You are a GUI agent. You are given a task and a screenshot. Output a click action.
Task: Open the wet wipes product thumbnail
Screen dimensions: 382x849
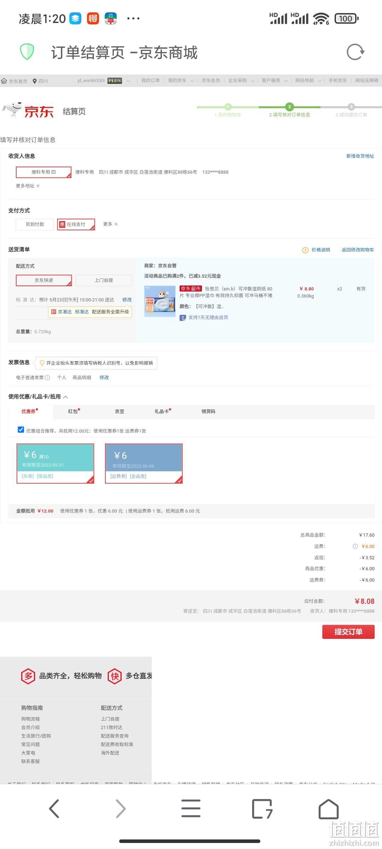click(160, 301)
